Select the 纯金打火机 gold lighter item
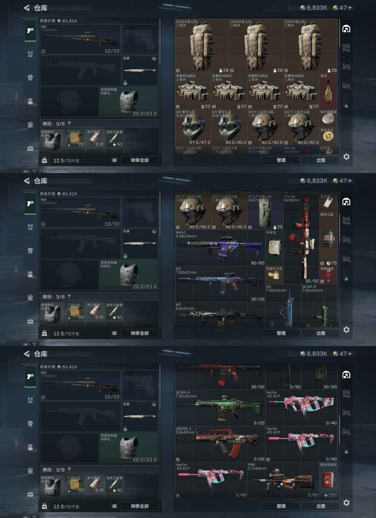This screenshot has width=376, height=518. [274, 275]
